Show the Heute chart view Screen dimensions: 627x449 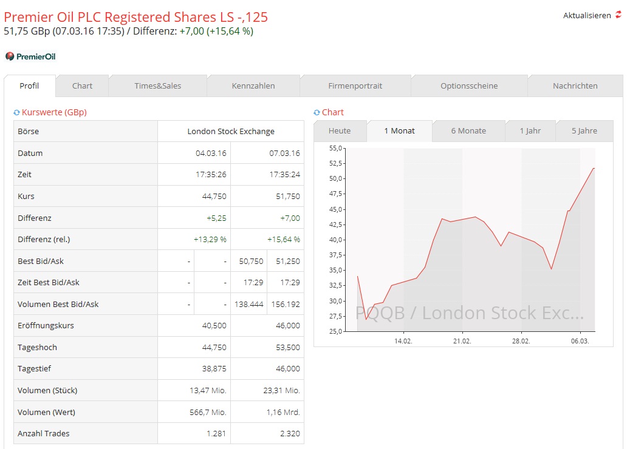[339, 130]
